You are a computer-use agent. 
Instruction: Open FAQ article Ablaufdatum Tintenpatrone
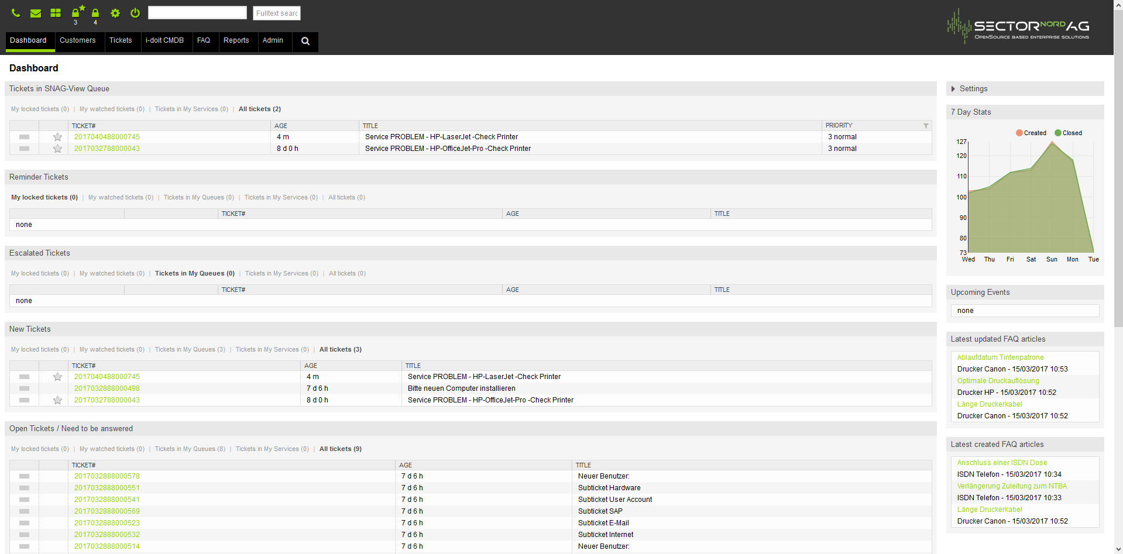point(1000,357)
